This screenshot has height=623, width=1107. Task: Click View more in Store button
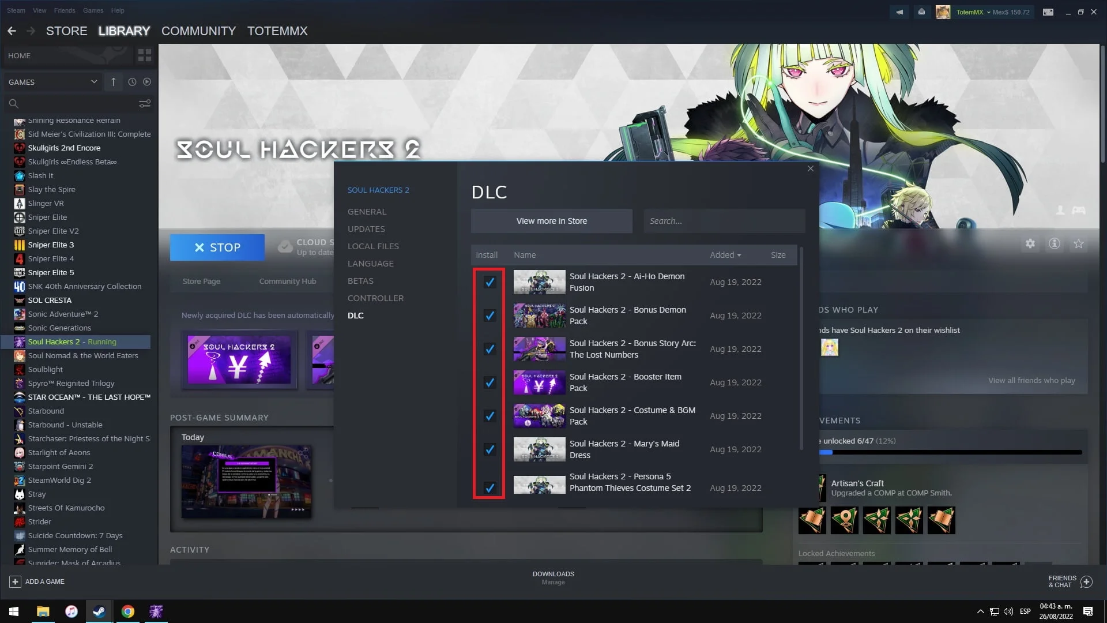[552, 220]
